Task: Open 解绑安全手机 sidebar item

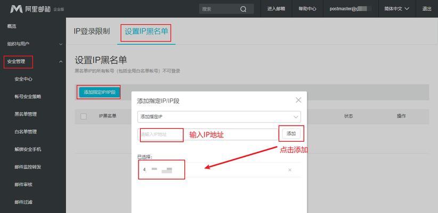Action: click(28, 149)
